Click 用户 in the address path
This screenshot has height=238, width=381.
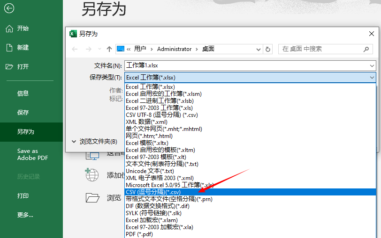click(x=140, y=49)
